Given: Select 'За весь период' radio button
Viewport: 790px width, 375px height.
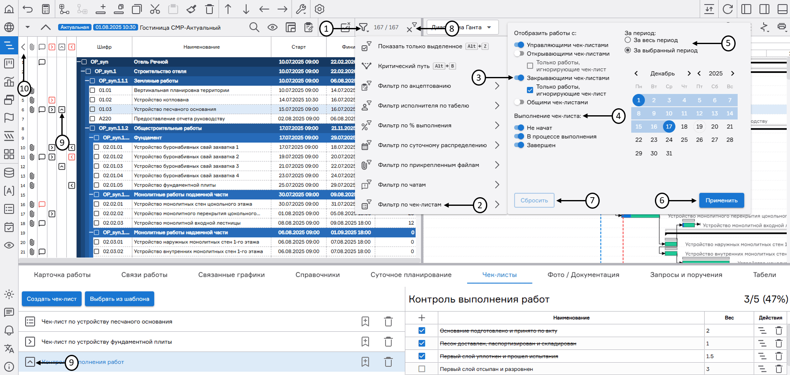Looking at the screenshot, I should [x=628, y=40].
